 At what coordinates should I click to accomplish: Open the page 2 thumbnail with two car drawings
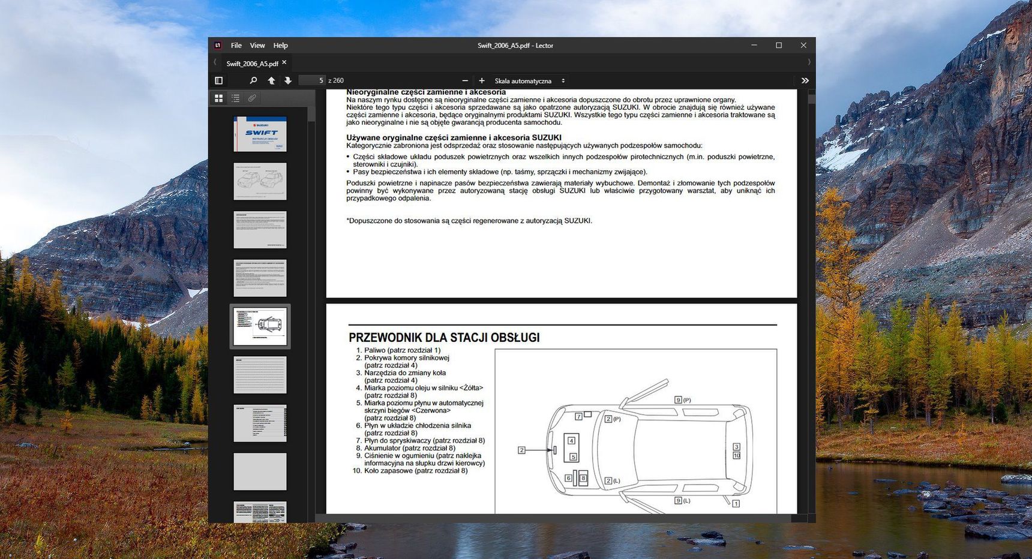260,181
